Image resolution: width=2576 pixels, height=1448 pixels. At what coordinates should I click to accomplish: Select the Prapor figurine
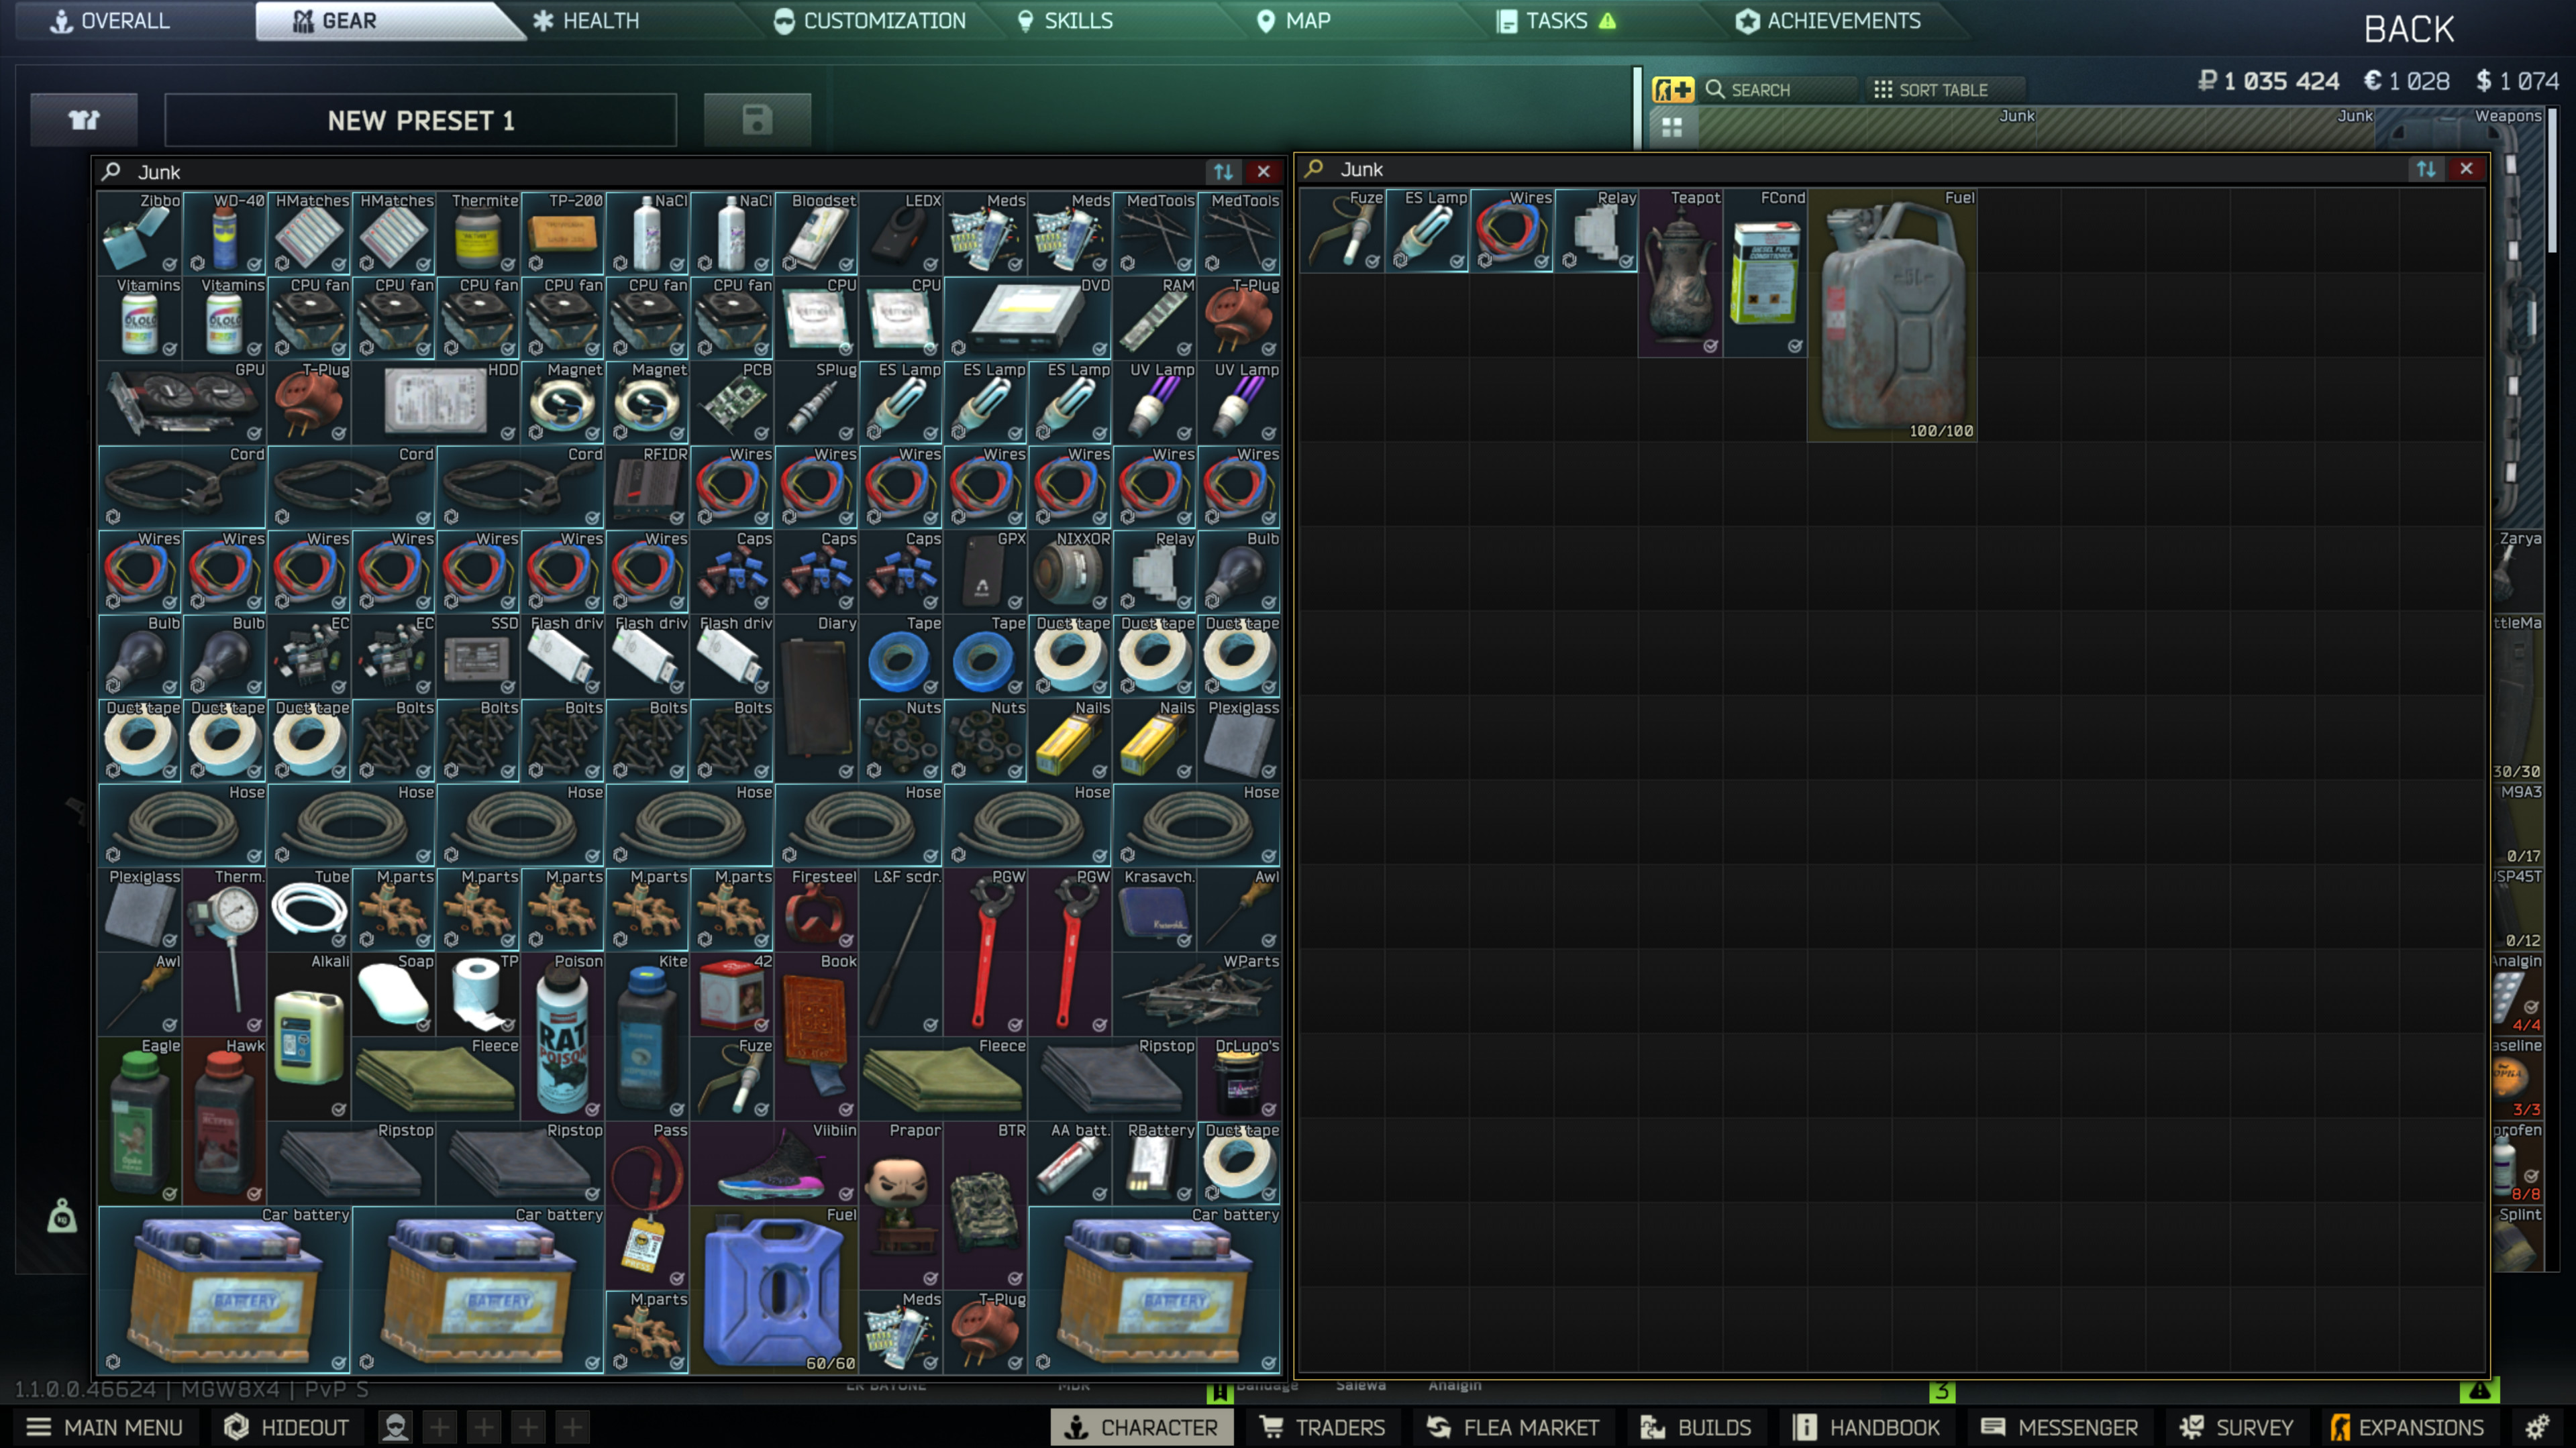pyautogui.click(x=901, y=1204)
